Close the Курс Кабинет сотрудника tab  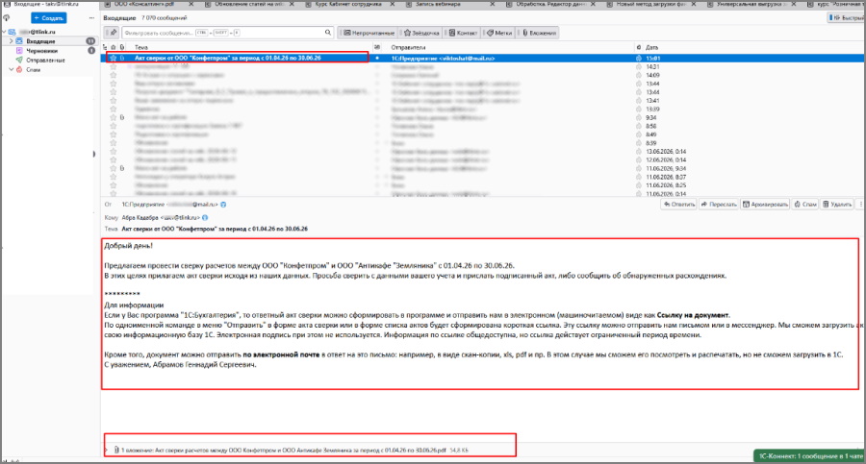click(x=393, y=4)
